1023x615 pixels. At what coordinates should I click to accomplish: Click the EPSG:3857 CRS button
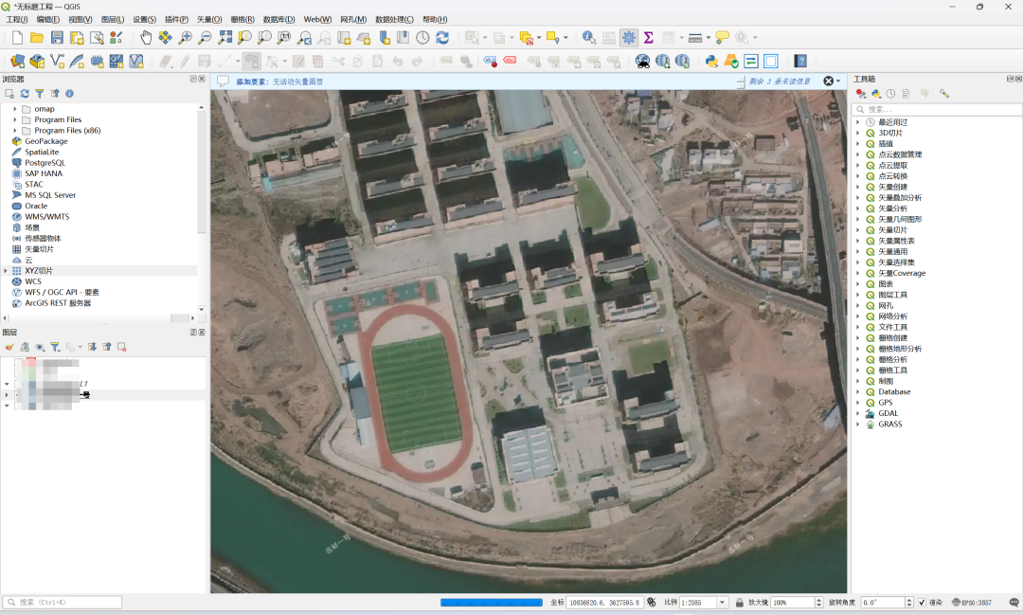(x=972, y=603)
